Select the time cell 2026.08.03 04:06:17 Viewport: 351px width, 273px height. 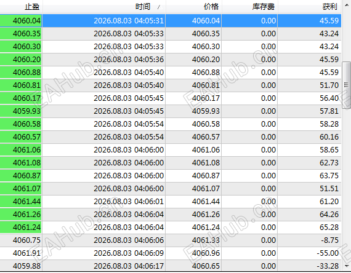click(104, 266)
